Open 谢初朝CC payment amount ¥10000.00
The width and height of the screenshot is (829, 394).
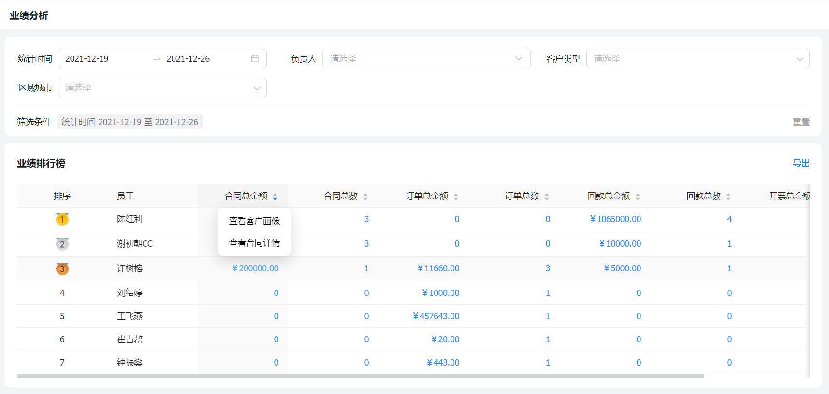[620, 244]
